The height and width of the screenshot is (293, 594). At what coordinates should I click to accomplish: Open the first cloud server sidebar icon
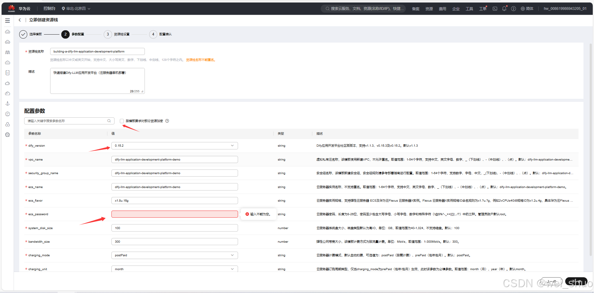tap(7, 32)
